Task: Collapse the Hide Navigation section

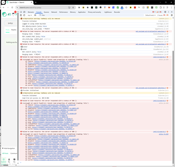Action: (8, 148)
